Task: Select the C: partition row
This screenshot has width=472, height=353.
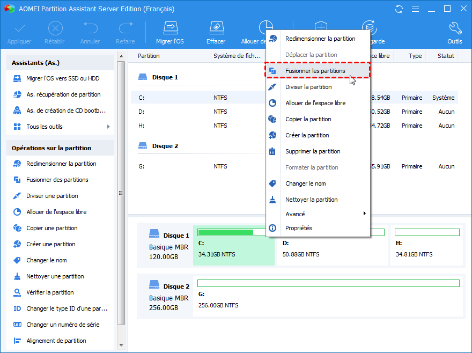Action: coord(294,98)
